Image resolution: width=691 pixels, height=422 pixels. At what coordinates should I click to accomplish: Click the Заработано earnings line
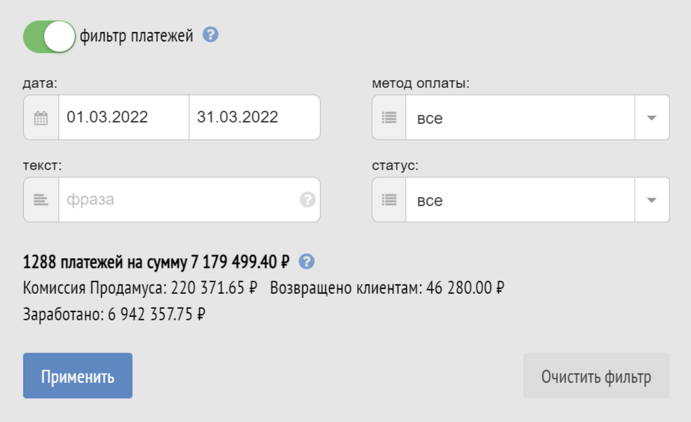[x=114, y=314]
